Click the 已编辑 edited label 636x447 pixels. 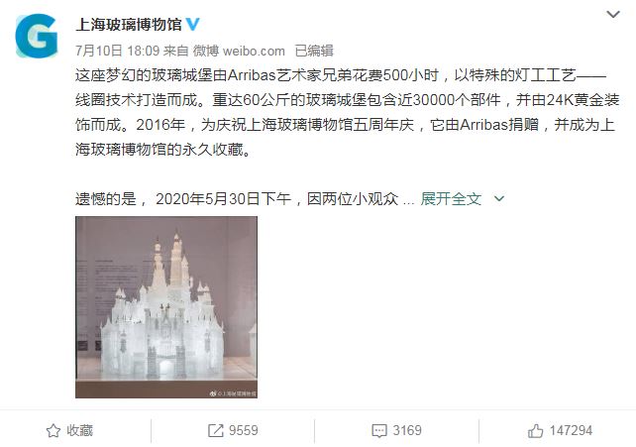[x=314, y=51]
